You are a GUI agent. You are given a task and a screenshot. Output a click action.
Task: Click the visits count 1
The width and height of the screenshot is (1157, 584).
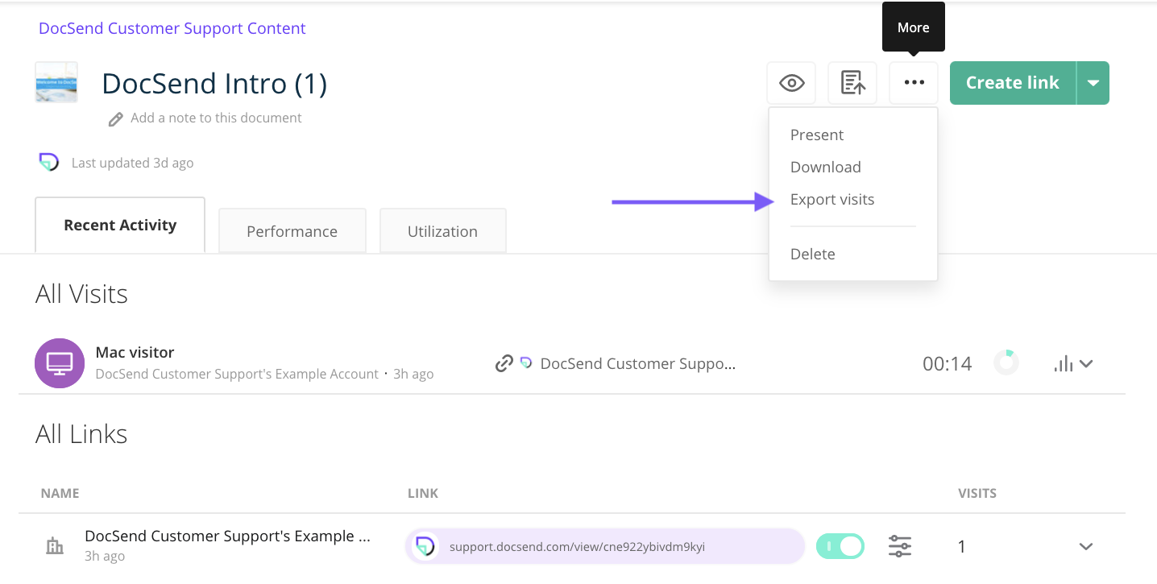tap(961, 547)
